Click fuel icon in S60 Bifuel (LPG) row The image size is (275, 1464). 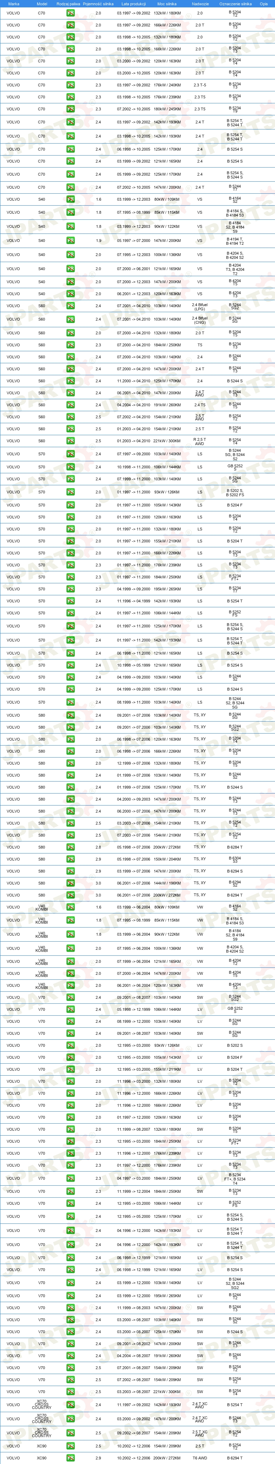tap(70, 306)
